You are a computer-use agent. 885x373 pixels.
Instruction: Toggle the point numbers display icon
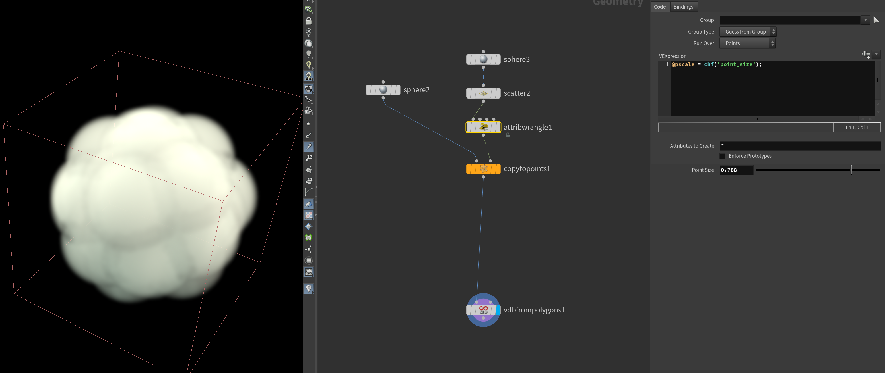(x=309, y=158)
